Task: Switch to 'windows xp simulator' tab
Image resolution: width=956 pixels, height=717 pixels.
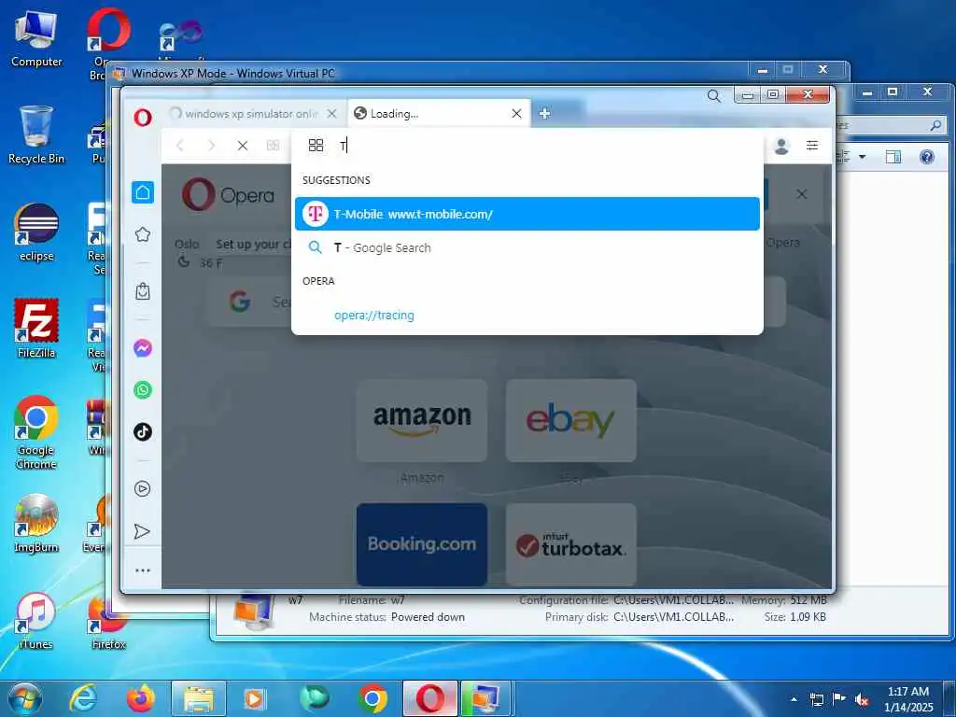Action: (x=254, y=113)
